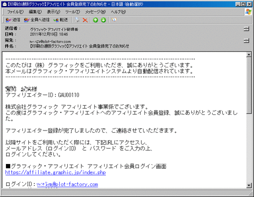
Task: Click the icon right of sender row
Action: click(246, 29)
